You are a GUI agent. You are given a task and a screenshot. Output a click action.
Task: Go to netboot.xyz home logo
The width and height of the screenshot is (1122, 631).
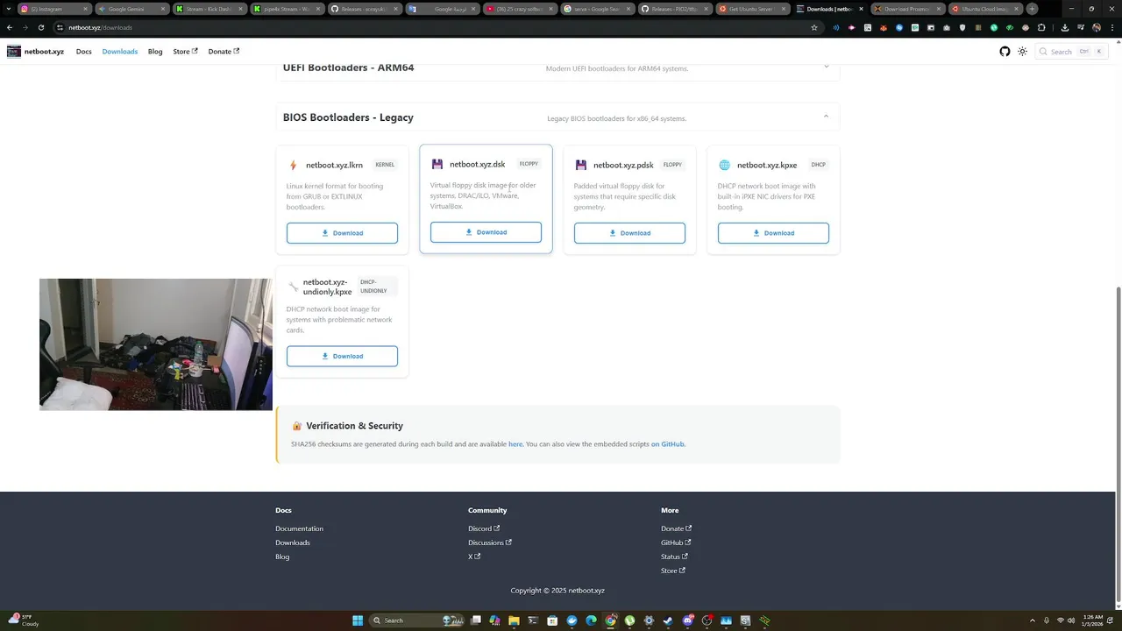pyautogui.click(x=36, y=52)
